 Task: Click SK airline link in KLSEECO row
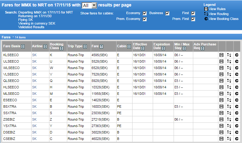34,55
